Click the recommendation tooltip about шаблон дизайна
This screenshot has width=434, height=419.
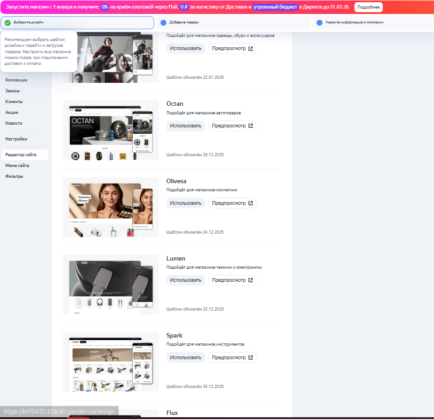coord(39,51)
